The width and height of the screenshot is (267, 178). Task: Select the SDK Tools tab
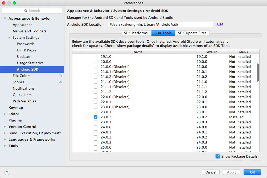pos(163,33)
